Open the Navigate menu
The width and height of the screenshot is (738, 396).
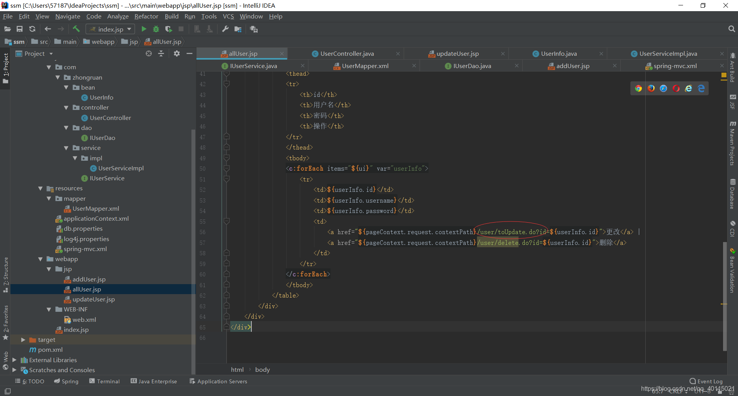(x=68, y=17)
